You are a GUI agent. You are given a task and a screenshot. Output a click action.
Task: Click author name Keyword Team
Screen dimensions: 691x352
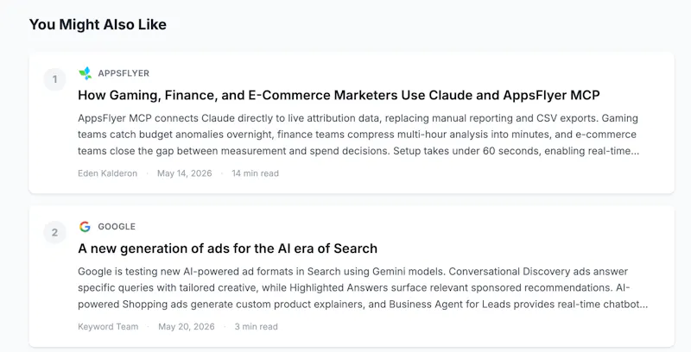pyautogui.click(x=108, y=326)
